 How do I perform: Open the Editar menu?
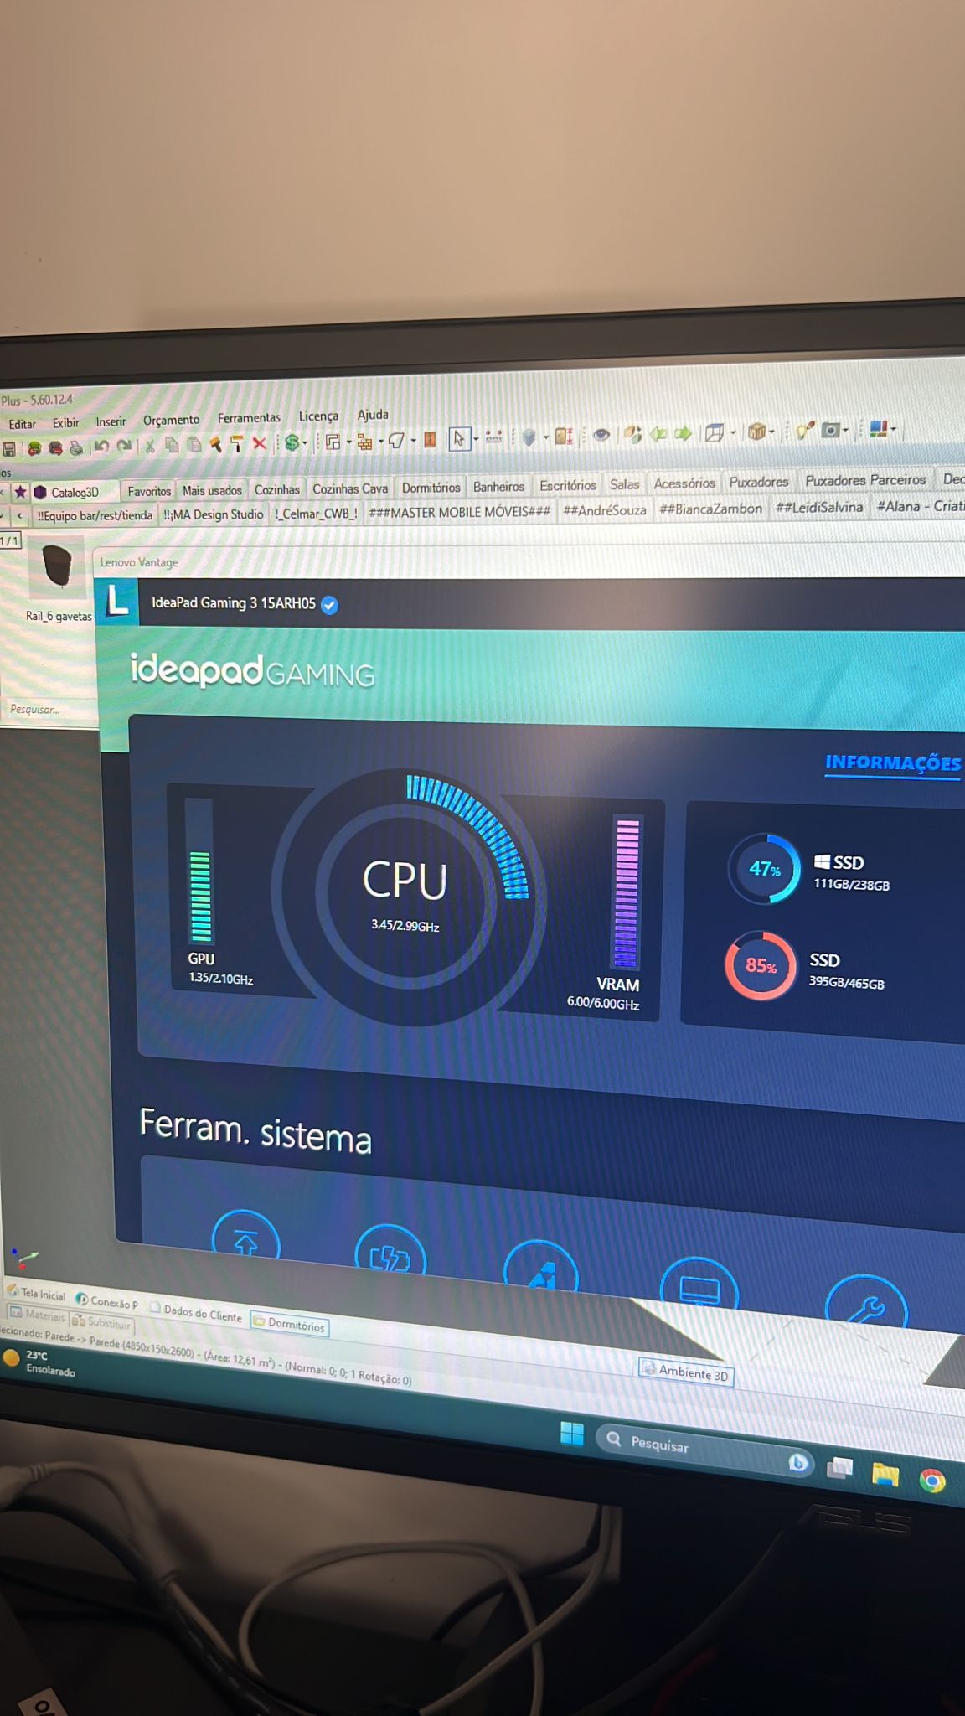pos(23,424)
